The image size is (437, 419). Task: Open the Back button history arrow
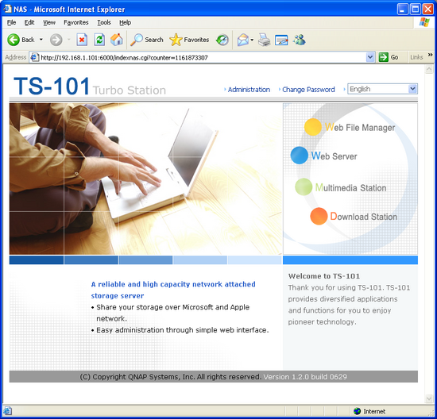coord(41,40)
